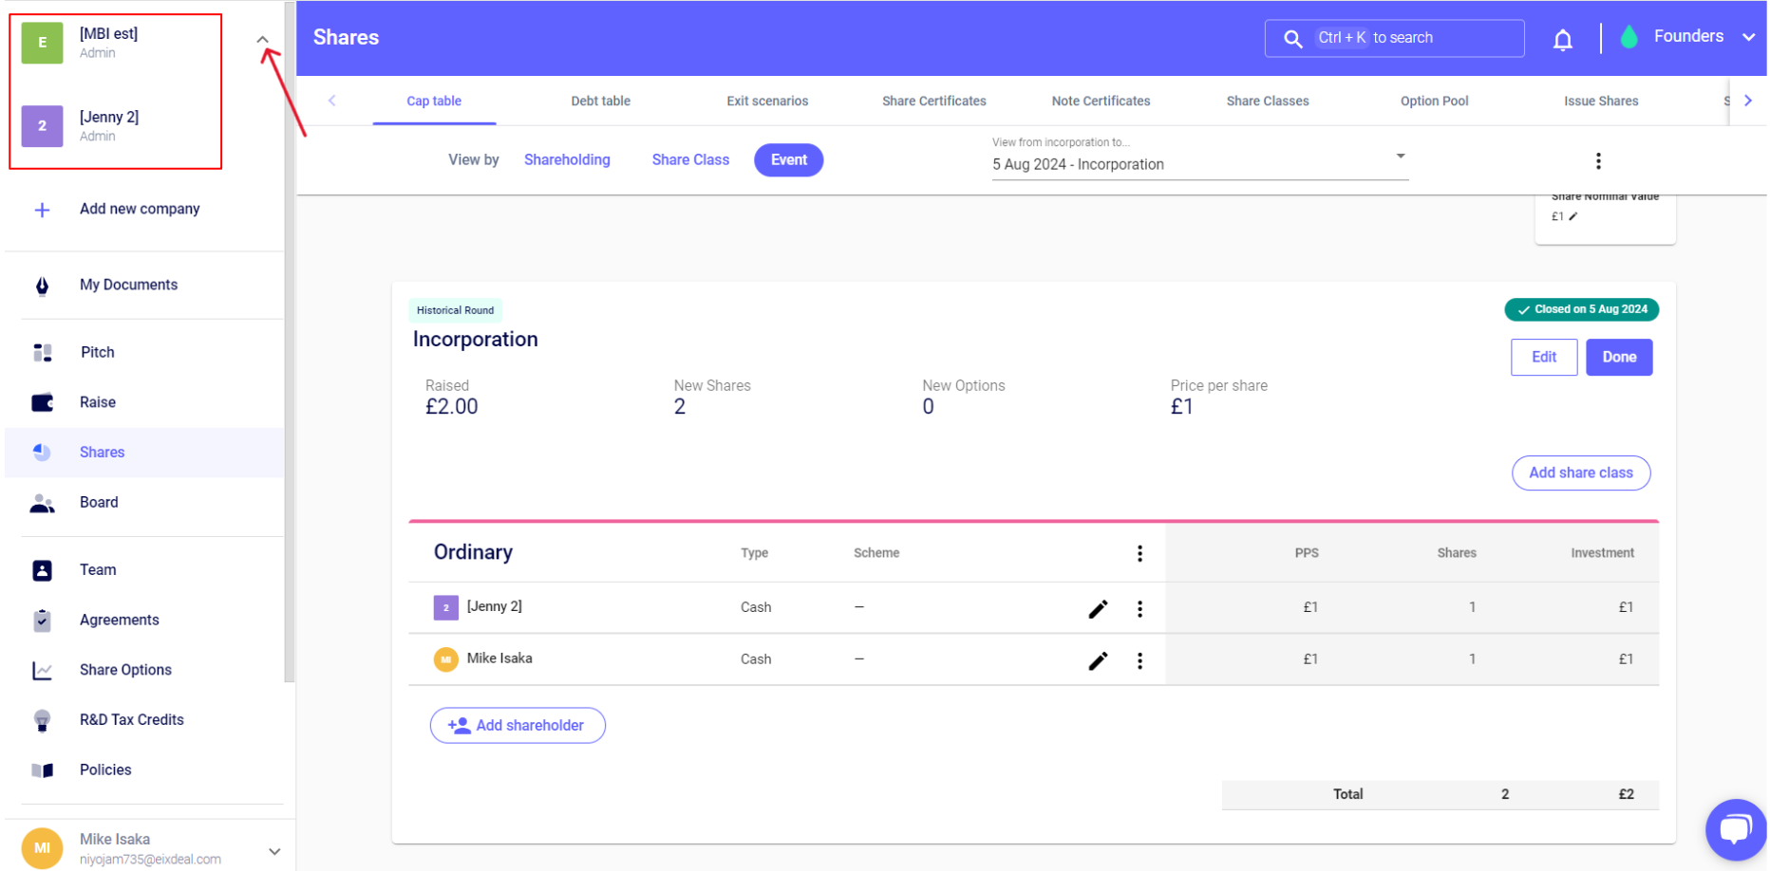
Task: Collapse the company list chevron
Action: point(263,40)
